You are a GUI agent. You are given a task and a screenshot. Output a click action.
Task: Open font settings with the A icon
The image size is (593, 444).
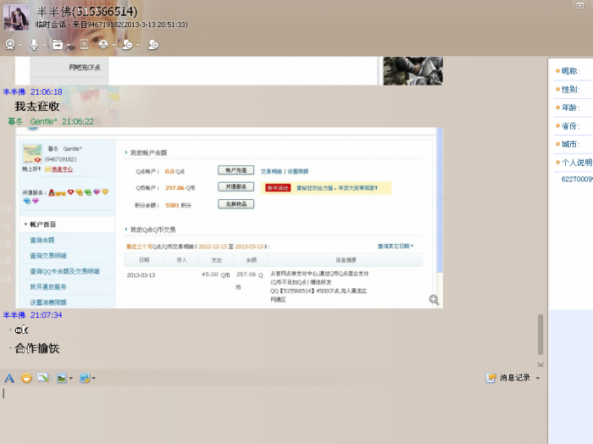tap(9, 378)
